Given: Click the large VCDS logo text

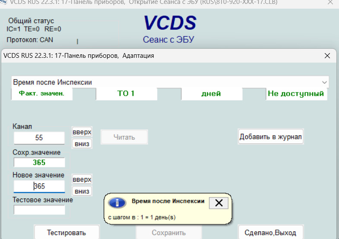Looking at the screenshot, I should click(x=170, y=23).
